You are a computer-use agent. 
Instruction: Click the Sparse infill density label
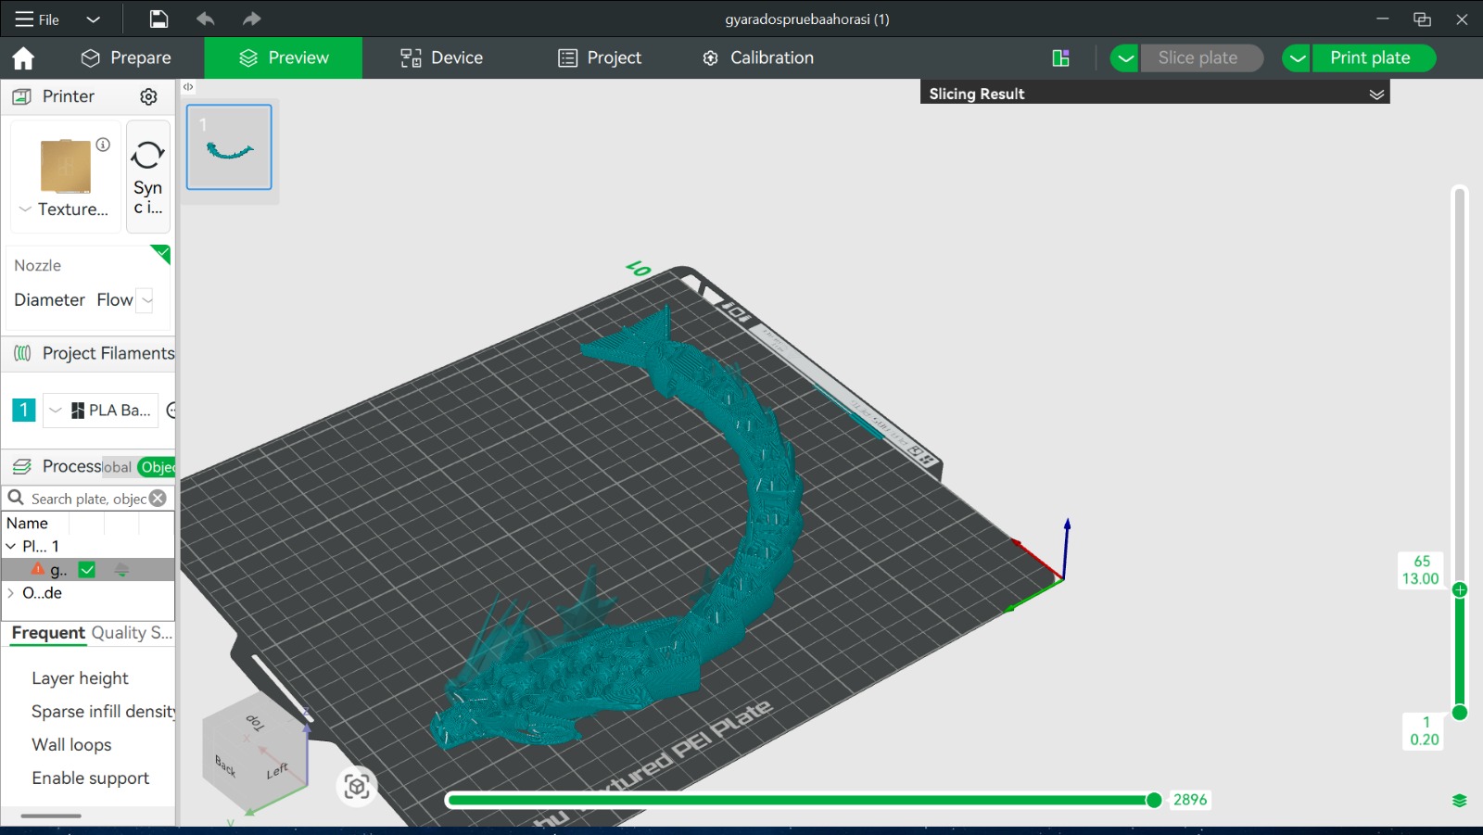tap(103, 712)
